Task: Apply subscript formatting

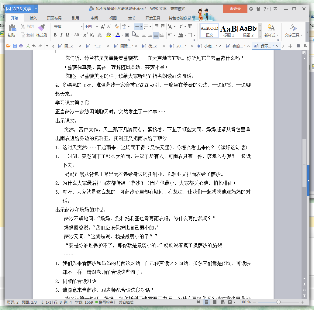Action: (x=92, y=35)
